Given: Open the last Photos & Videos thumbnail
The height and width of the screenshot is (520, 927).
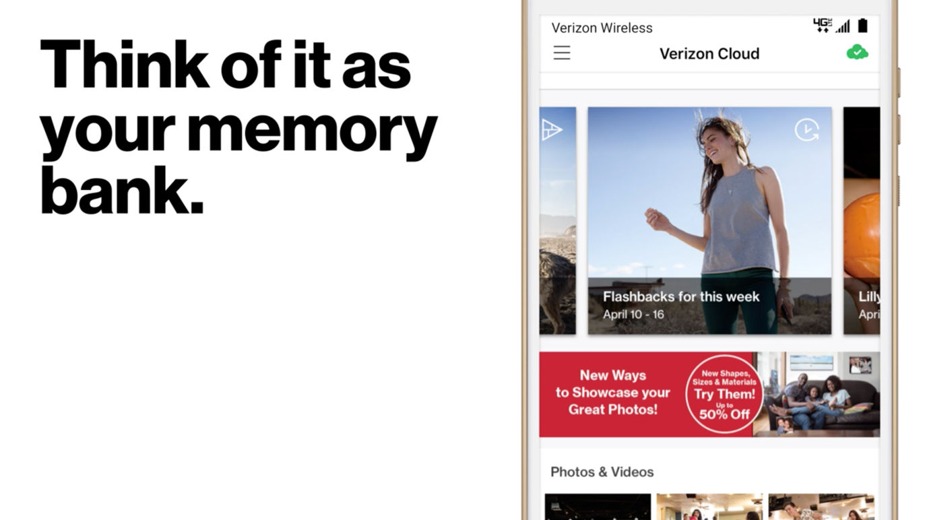Looking at the screenshot, I should [821, 507].
